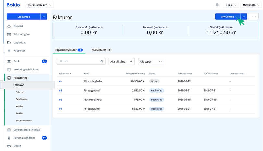Open the arrow next to Ladda upp
The image size is (263, 151).
(44, 17)
